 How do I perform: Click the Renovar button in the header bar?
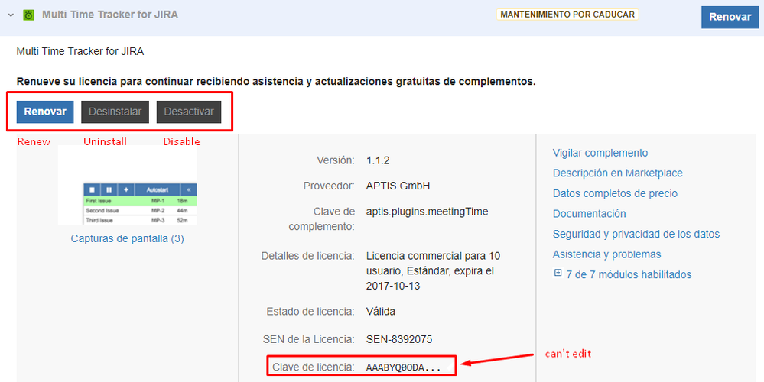click(x=730, y=17)
